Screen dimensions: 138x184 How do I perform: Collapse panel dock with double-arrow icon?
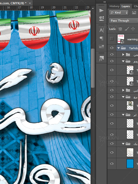[104, 2]
